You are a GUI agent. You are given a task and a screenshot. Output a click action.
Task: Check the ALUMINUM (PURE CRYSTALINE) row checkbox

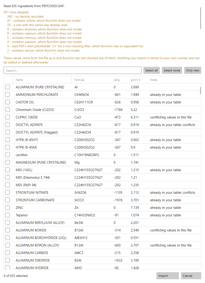(x=7, y=87)
